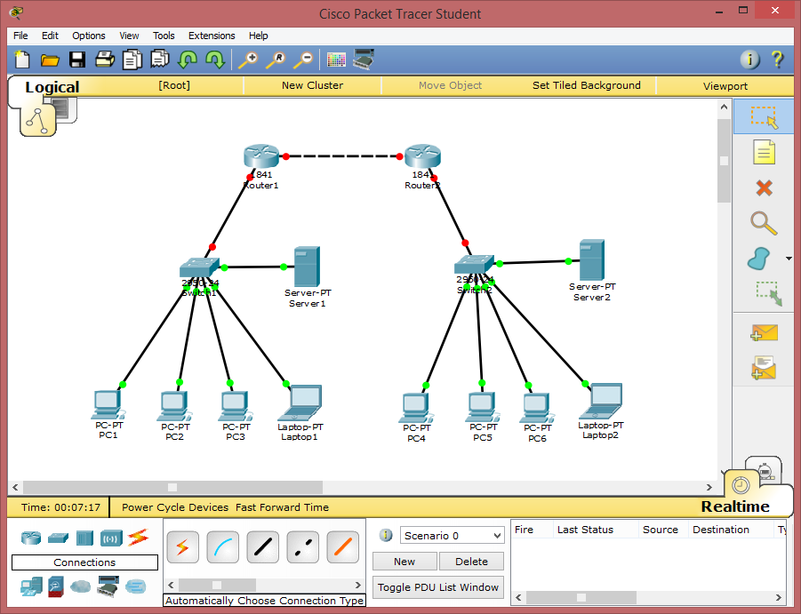
Task: Expand the shape tool dropdown arrow
Action: click(x=789, y=259)
